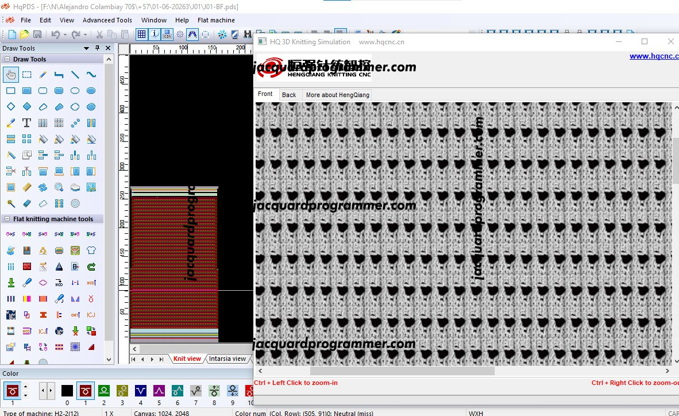679x416 pixels.
Task: Pin the Draw Tools panel
Action: [x=98, y=48]
